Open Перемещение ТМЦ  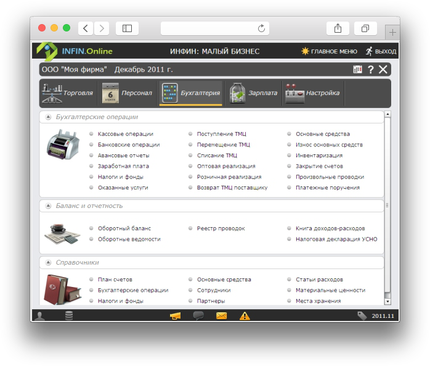[x=223, y=144]
